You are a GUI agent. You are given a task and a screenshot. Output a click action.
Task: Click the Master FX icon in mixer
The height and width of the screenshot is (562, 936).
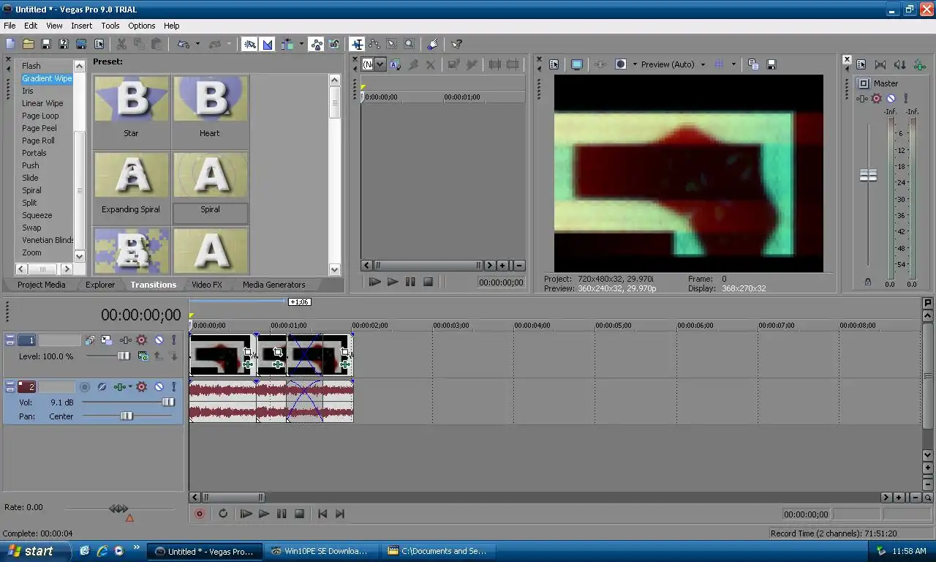(863, 98)
